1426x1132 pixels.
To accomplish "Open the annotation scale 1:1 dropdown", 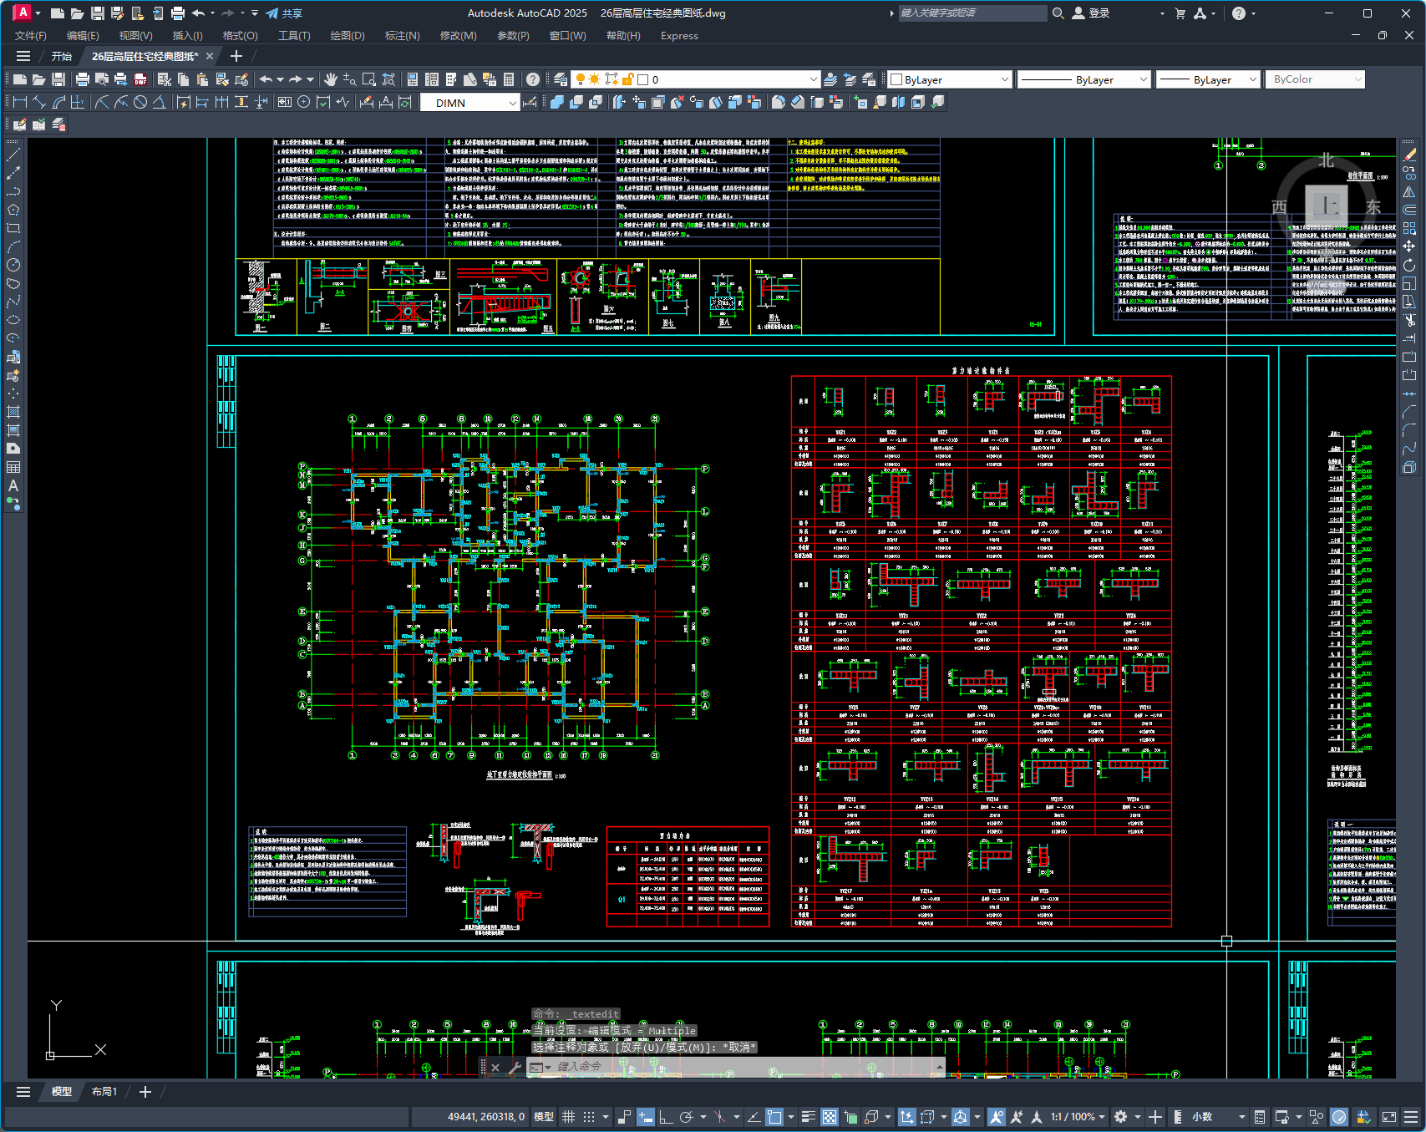I will [1078, 1117].
